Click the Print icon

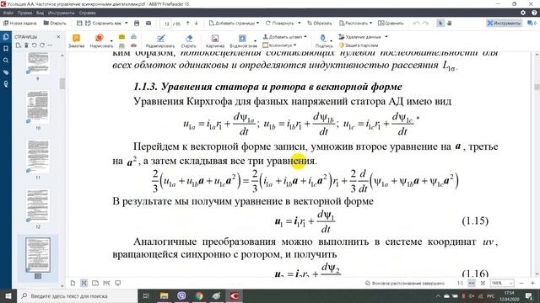(137, 23)
